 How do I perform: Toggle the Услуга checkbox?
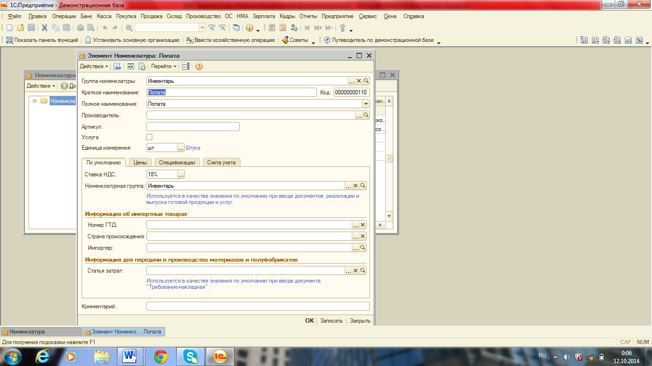tap(149, 137)
